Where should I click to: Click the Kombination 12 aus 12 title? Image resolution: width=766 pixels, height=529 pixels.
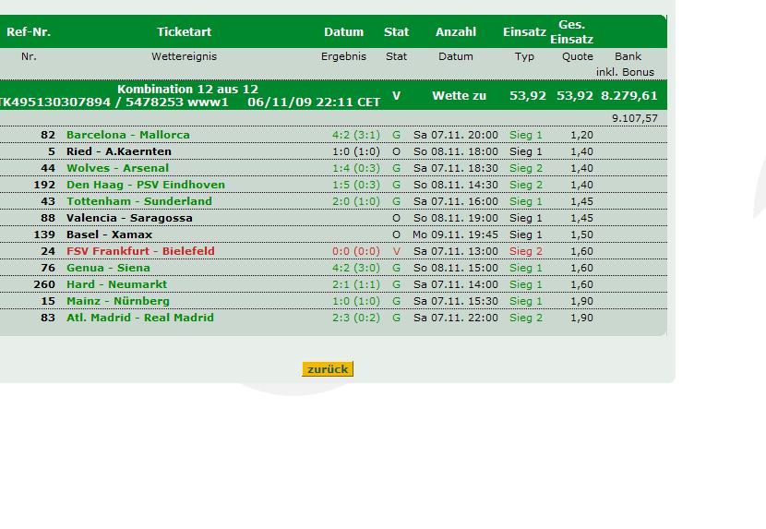coord(187,89)
